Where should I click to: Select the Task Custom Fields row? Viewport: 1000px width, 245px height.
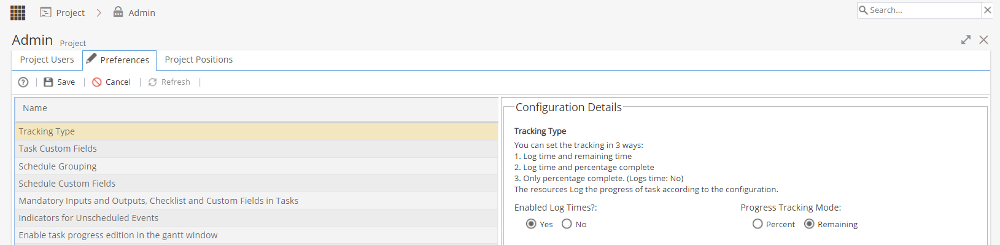pos(256,149)
